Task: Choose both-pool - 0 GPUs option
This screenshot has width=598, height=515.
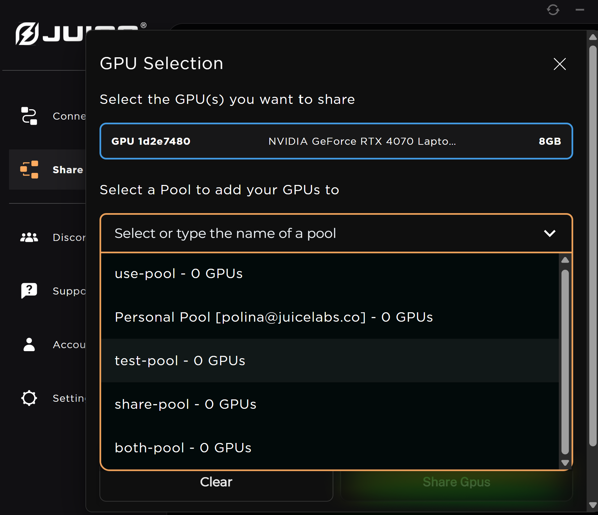Action: click(330, 448)
